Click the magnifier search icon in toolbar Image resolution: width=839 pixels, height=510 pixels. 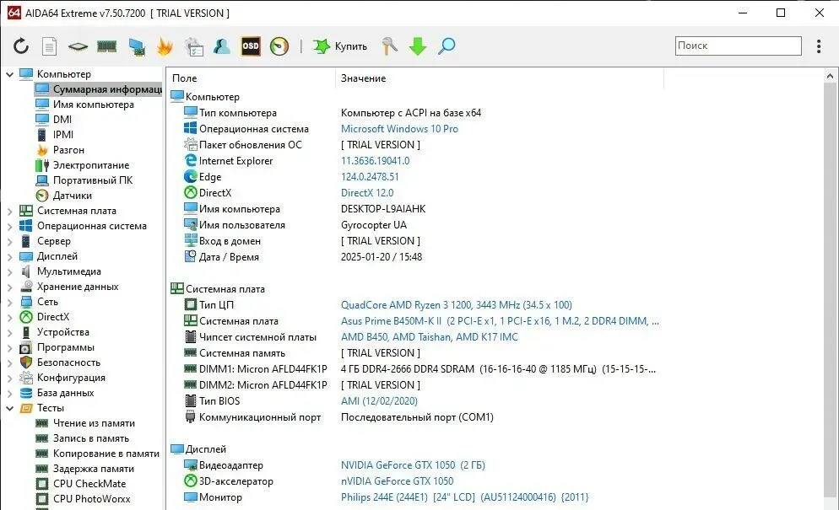[x=447, y=46]
